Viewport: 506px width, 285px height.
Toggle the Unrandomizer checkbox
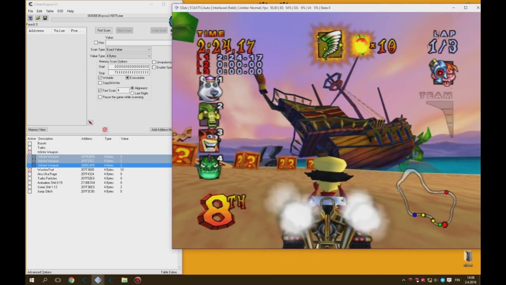[x=154, y=62]
